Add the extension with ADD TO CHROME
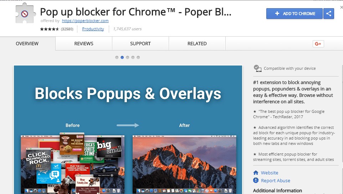Screen dimensions: 343x194 (295, 14)
